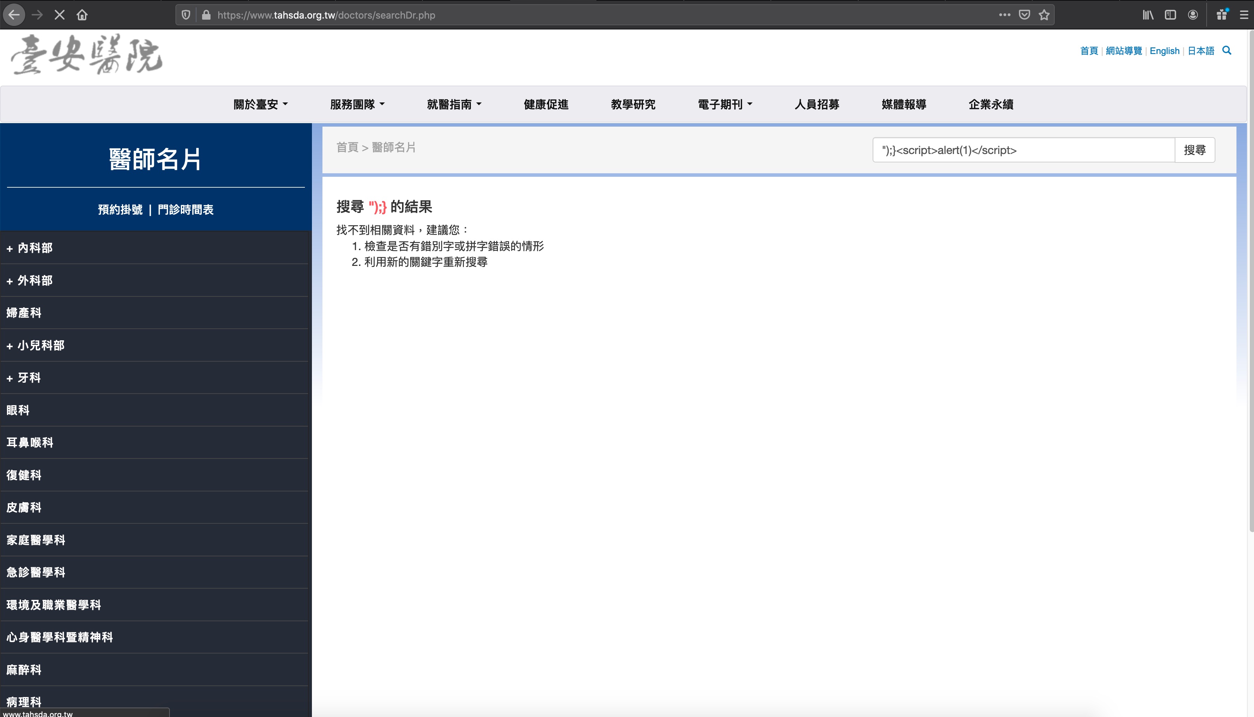Open the 網站導覽 sitemap link

pos(1123,51)
